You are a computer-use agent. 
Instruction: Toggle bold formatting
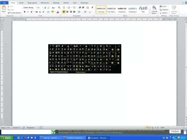click(24, 12)
